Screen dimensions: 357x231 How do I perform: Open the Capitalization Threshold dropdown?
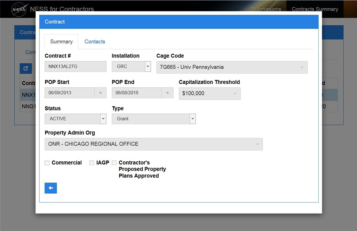point(210,93)
